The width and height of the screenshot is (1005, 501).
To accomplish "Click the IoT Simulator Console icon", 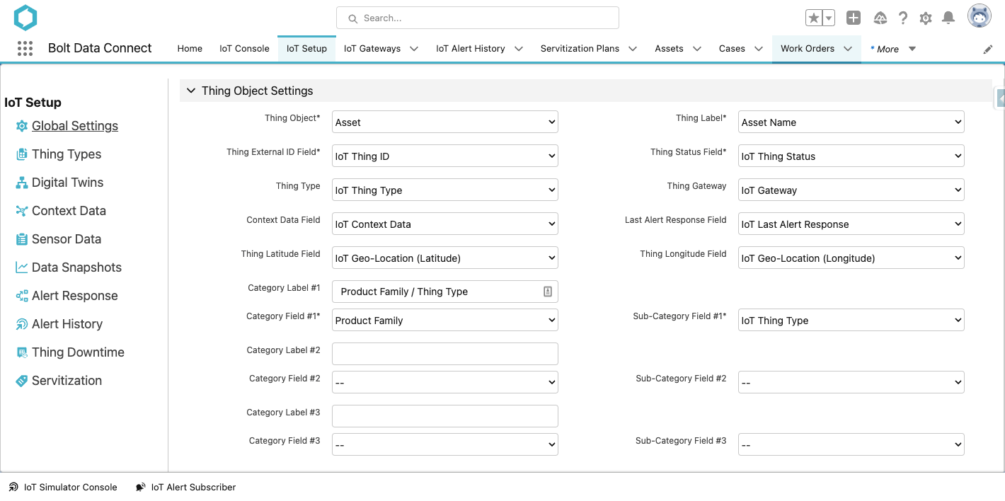I will 13,487.
